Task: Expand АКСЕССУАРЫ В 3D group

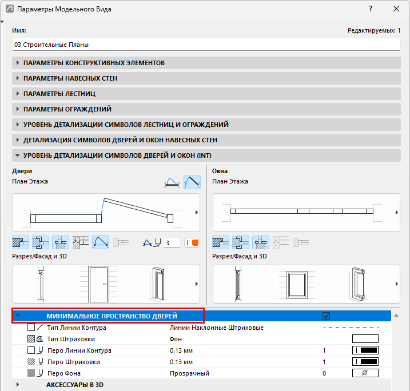Action: [x=18, y=385]
